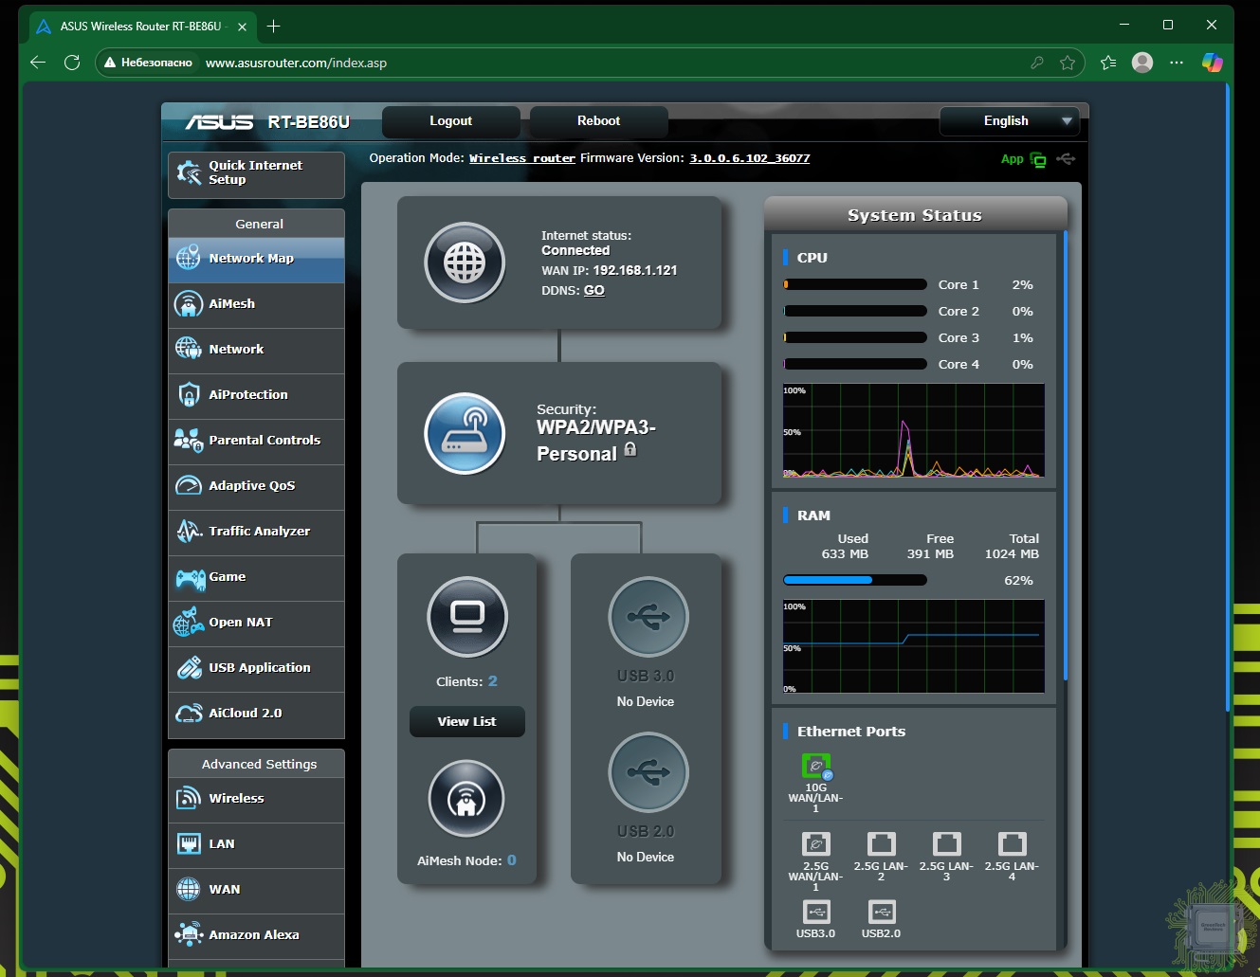Screen dimensions: 1260x977
Task: Click the 2.5G LAN-2 port icon
Action: point(881,843)
